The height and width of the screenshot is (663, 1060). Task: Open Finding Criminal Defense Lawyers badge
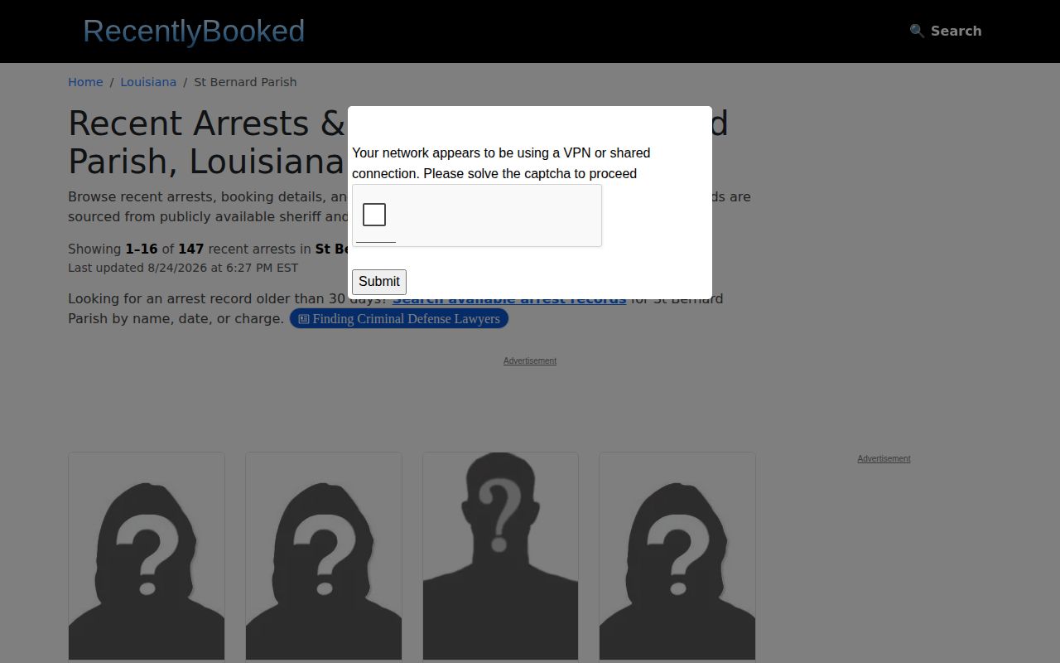click(398, 319)
